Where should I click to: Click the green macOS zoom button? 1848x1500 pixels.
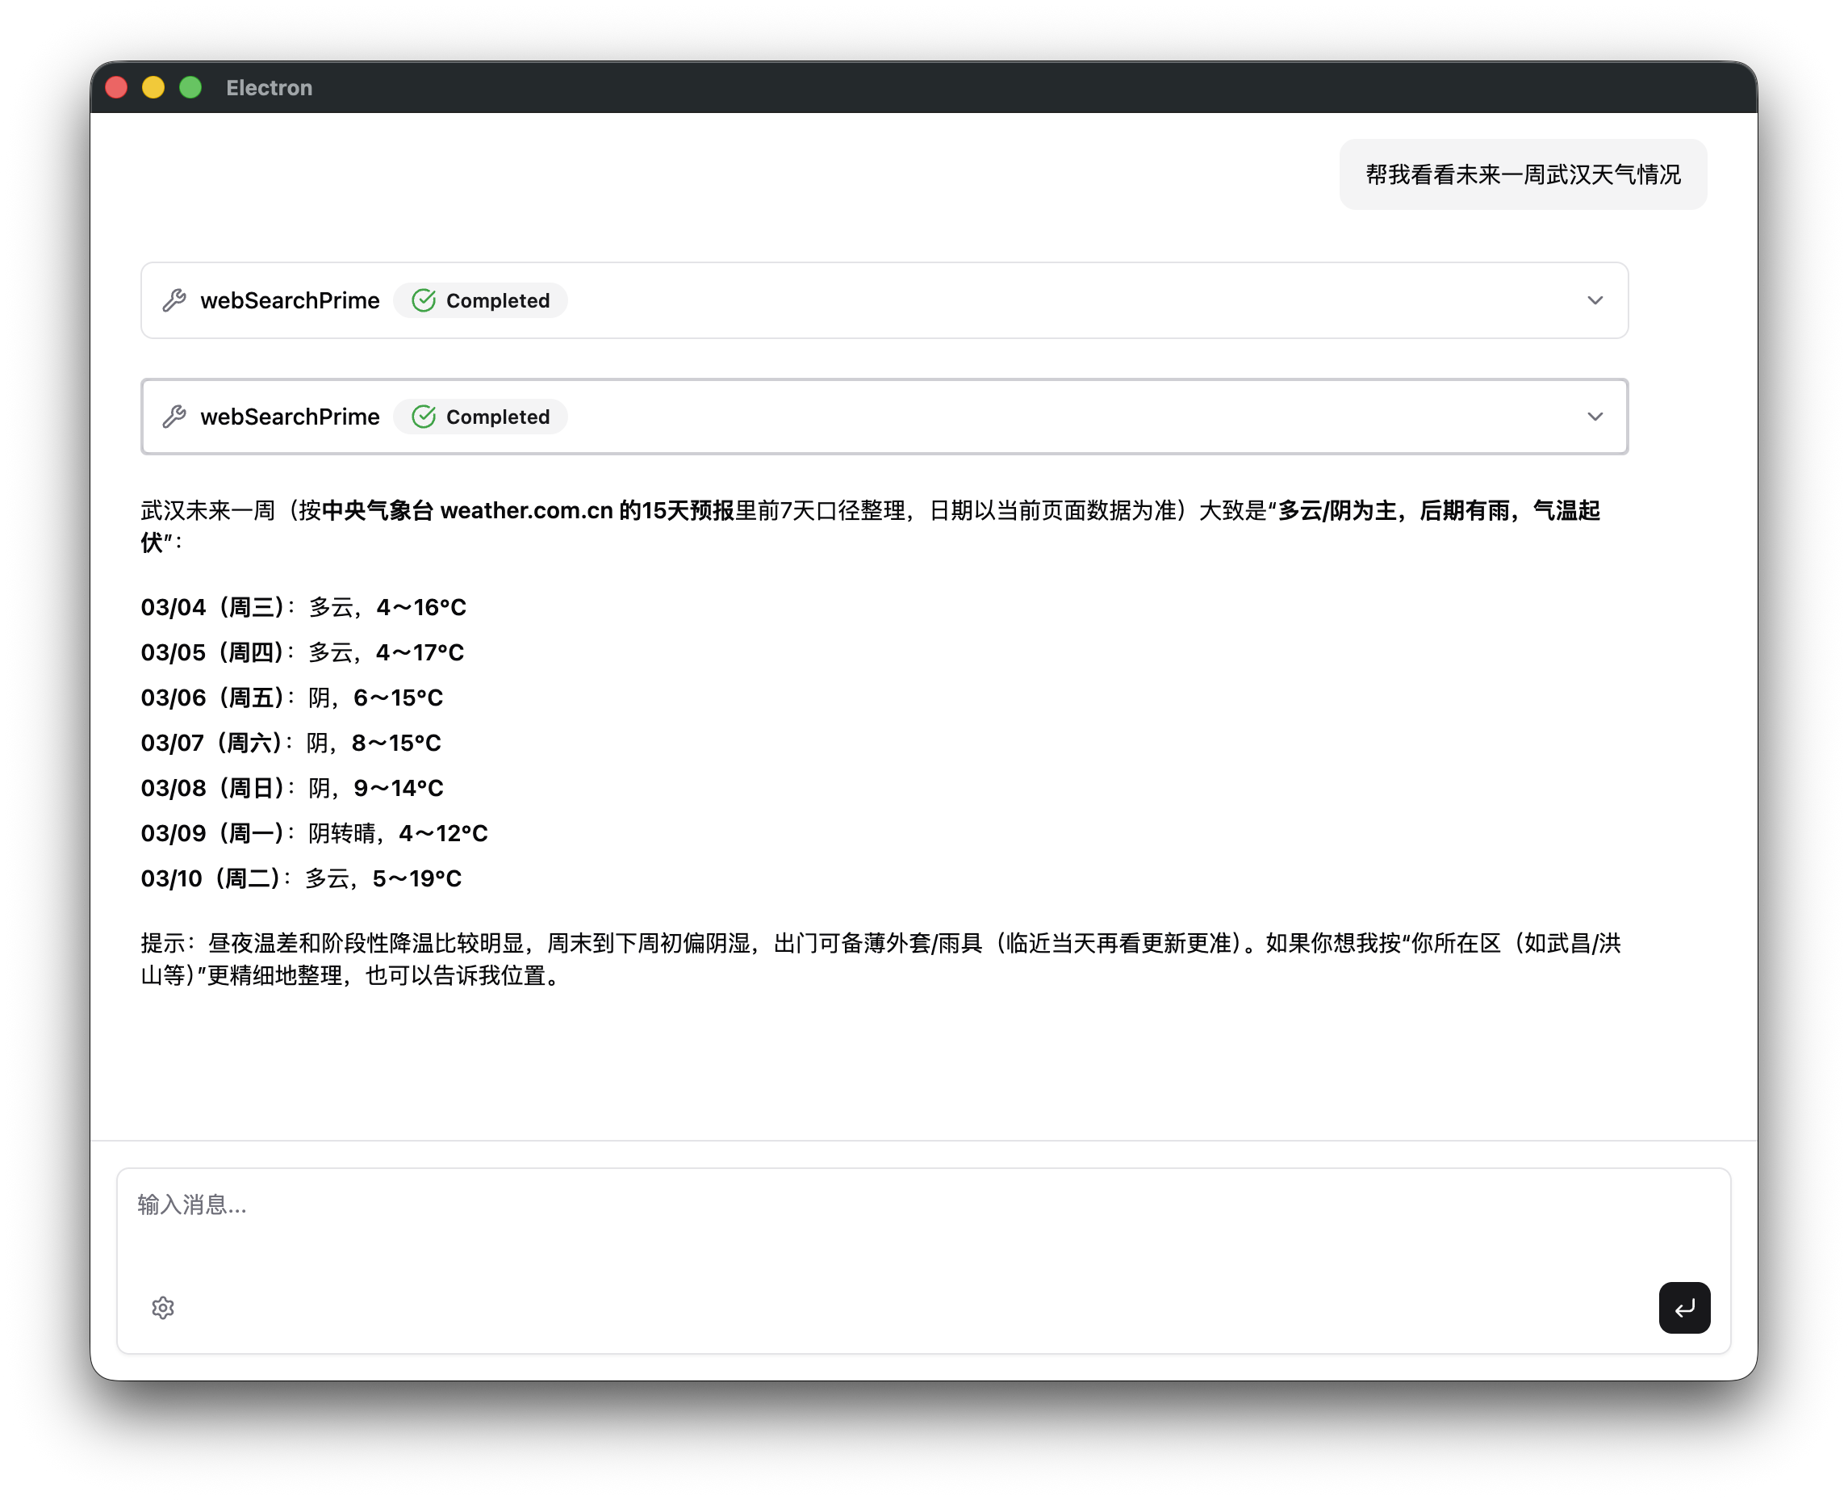190,87
